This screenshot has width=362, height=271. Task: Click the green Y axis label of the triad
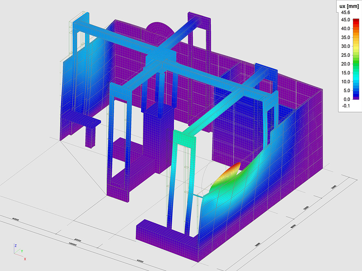pos(22,251)
